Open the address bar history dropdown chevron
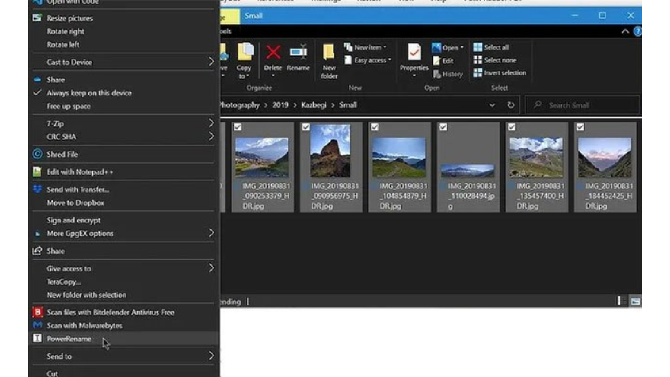The height and width of the screenshot is (377, 670). 492,105
